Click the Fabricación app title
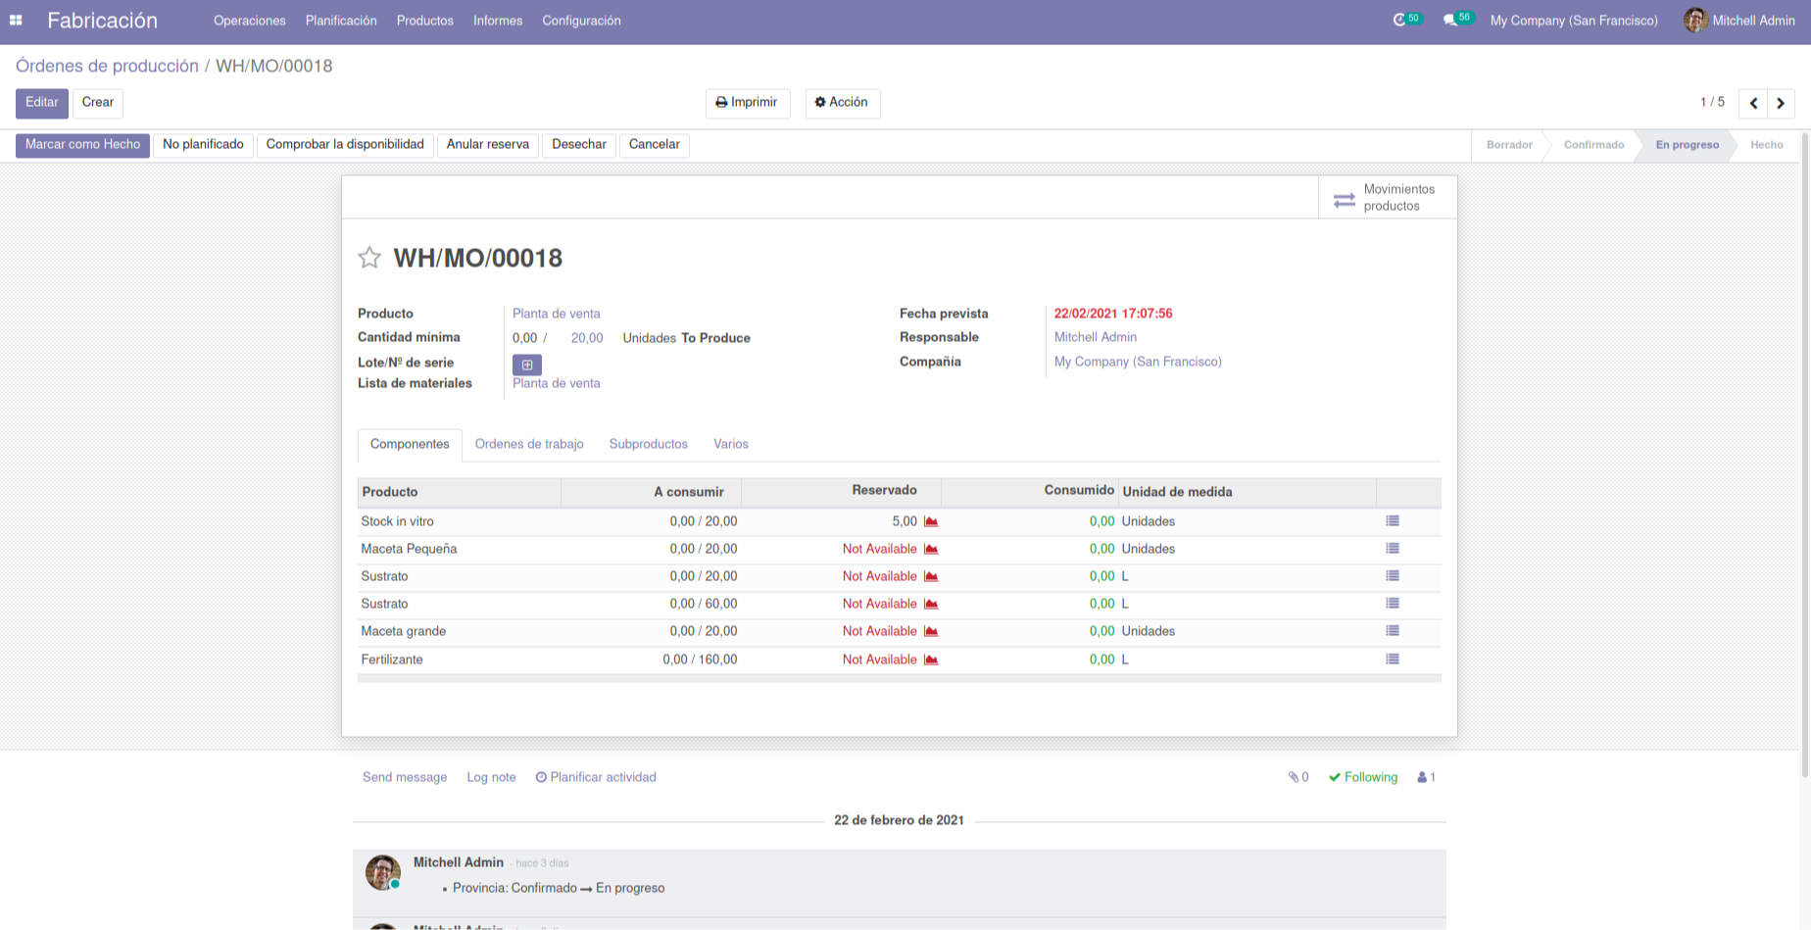The image size is (1811, 930). 102,21
